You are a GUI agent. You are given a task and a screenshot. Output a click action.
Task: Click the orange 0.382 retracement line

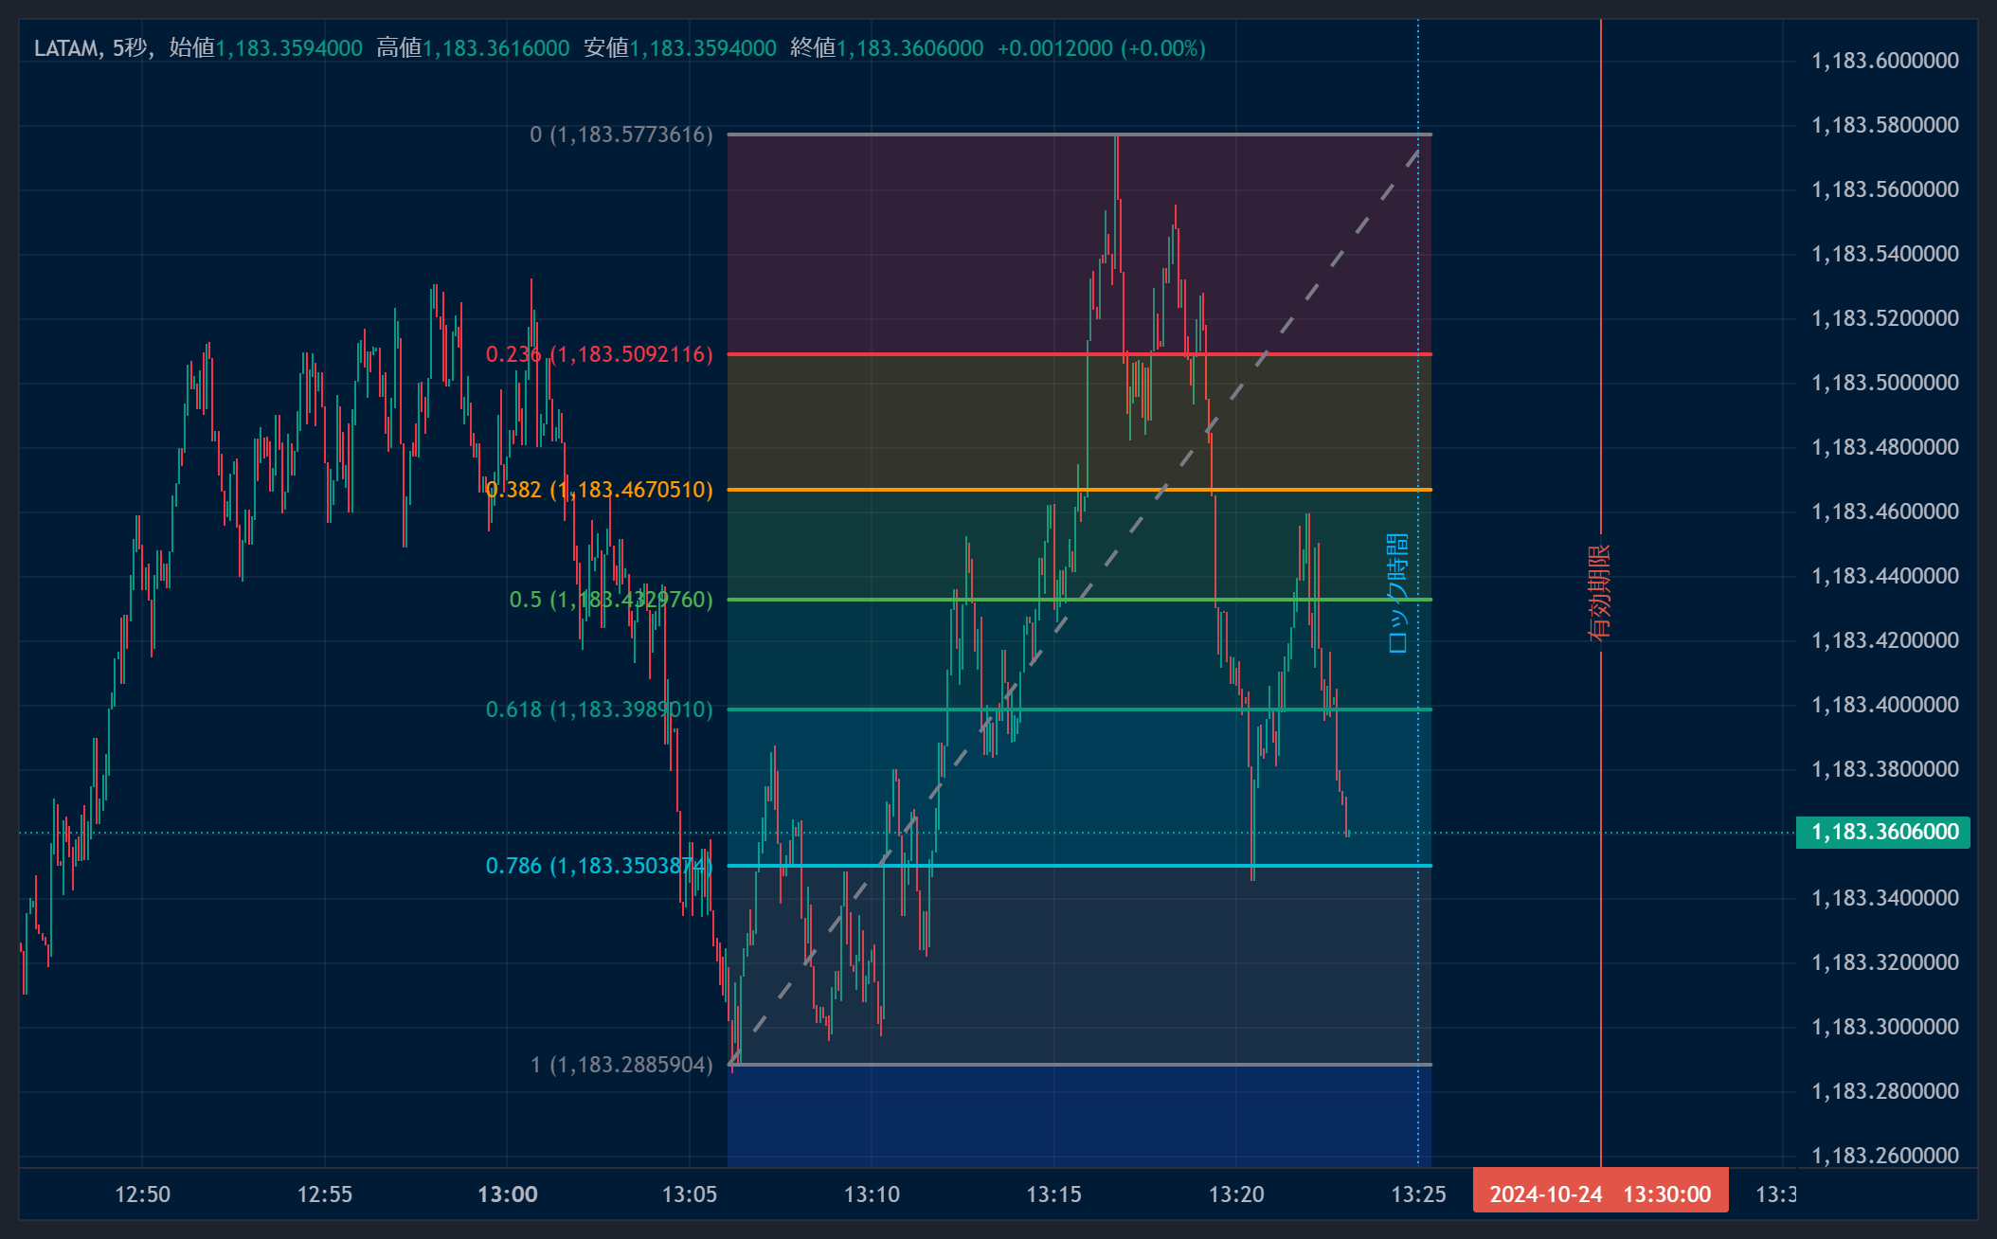(1079, 490)
